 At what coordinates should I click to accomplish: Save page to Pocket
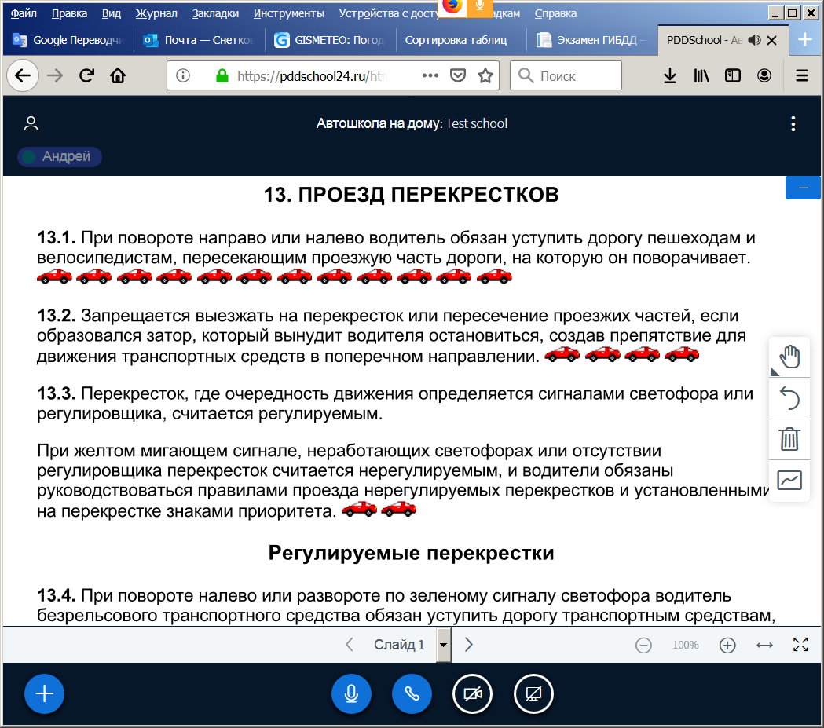(x=458, y=76)
